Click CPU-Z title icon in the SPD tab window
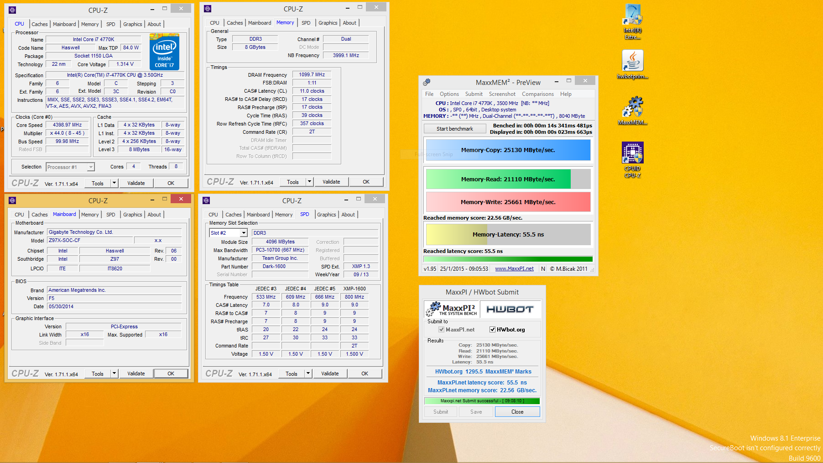Viewport: 823px width, 463px height. (x=206, y=200)
